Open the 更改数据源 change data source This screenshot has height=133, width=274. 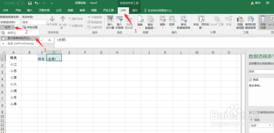(150, 22)
